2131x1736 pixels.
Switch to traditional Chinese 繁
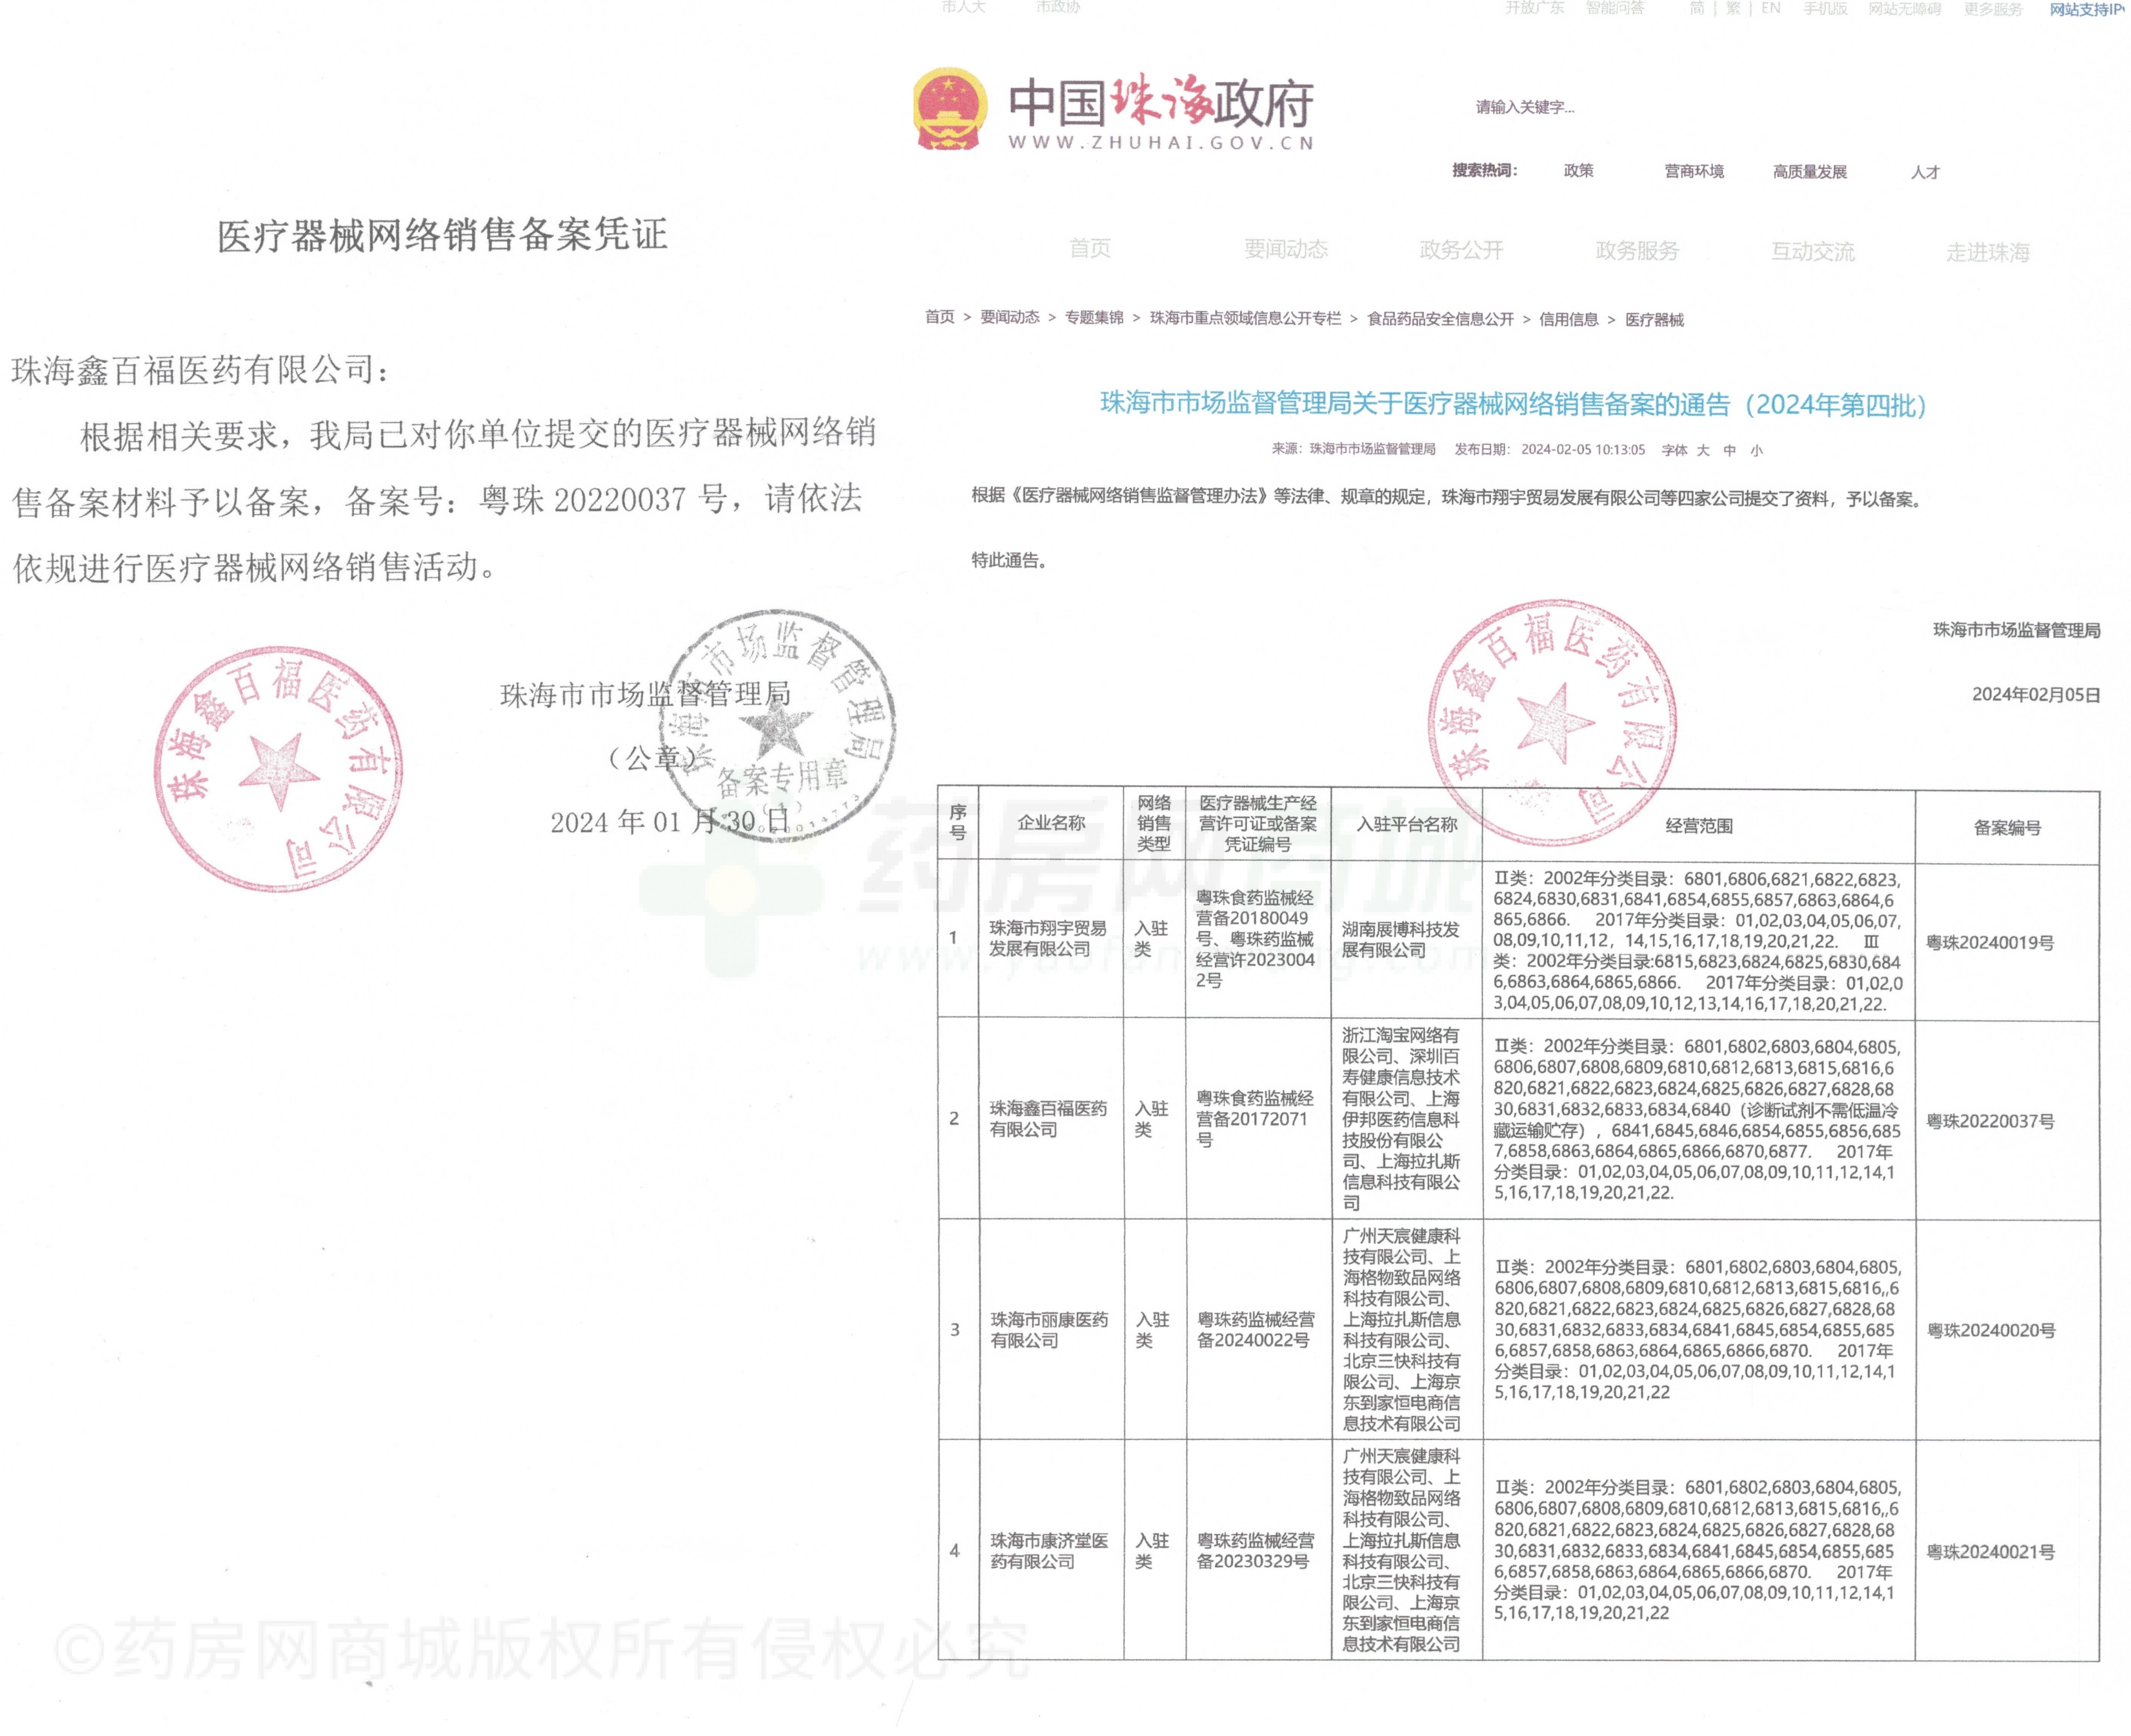[1733, 8]
